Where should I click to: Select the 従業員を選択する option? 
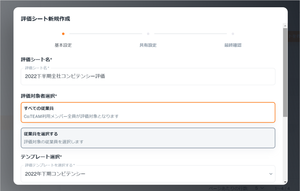point(148,138)
